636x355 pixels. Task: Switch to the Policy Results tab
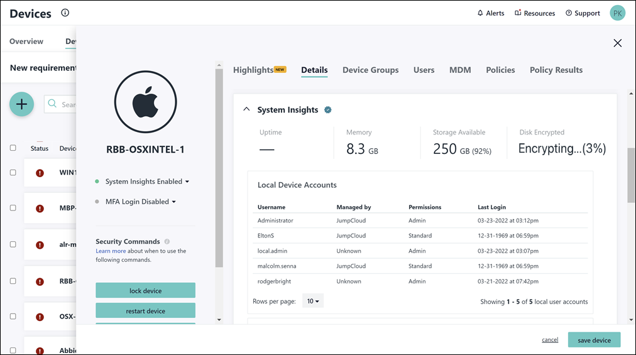tap(556, 70)
